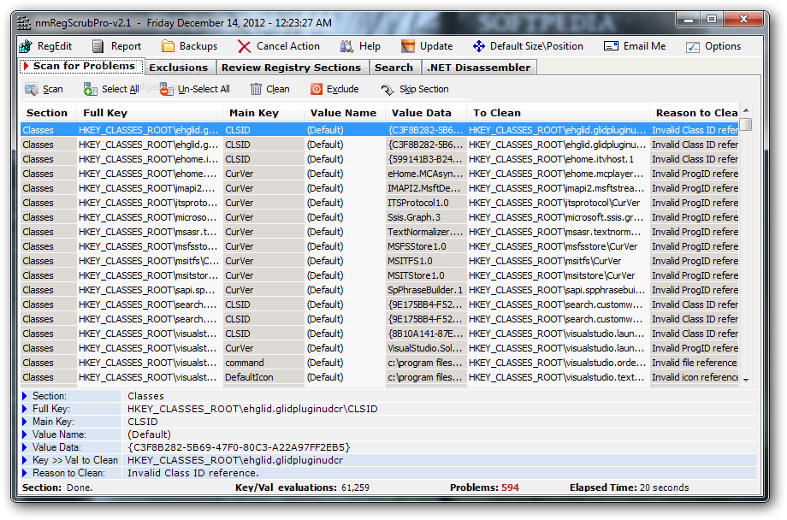
Task: Select the row with value IMAPI2.MsftDe...
Action: [380, 188]
